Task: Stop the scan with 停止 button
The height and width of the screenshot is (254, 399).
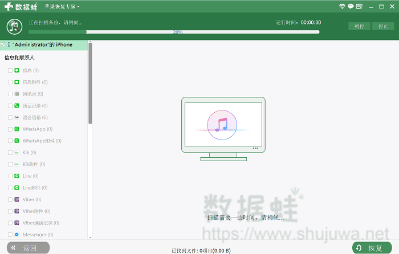Action: point(383,26)
